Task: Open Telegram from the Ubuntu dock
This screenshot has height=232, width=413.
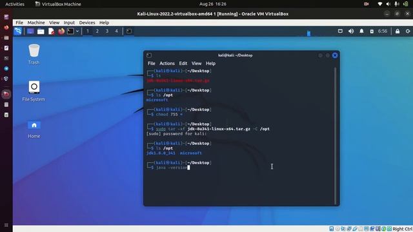Action: [x=6, y=69]
